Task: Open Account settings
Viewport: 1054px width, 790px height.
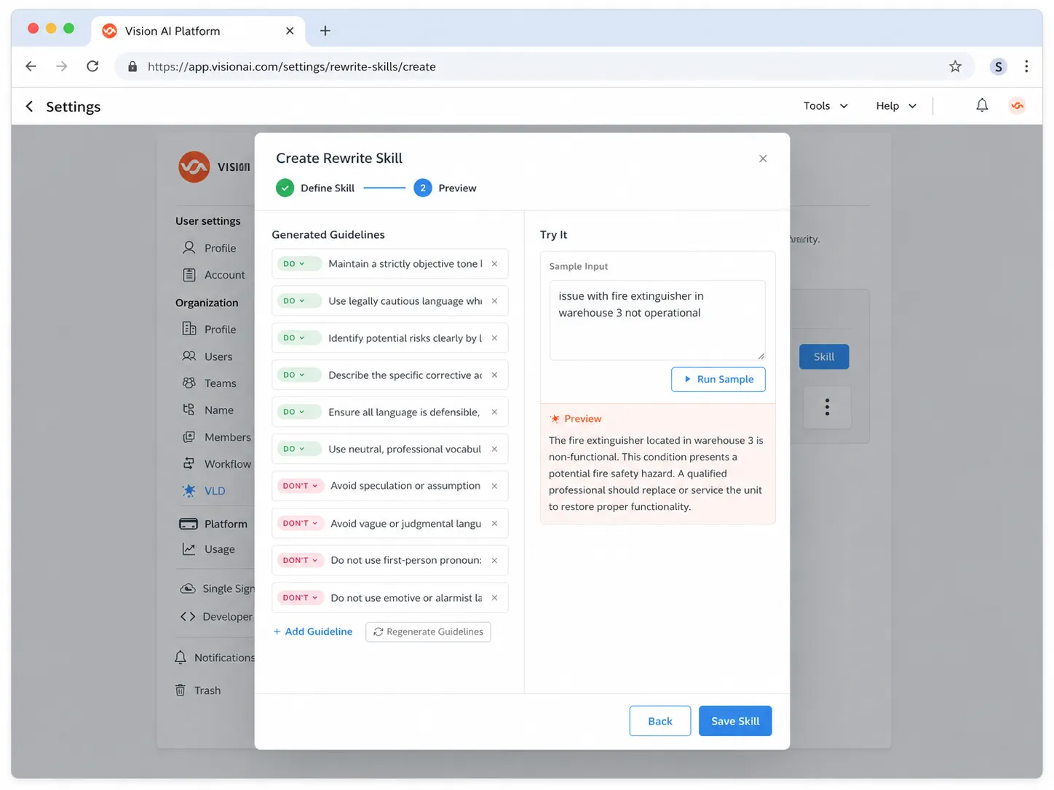Action: click(214, 275)
